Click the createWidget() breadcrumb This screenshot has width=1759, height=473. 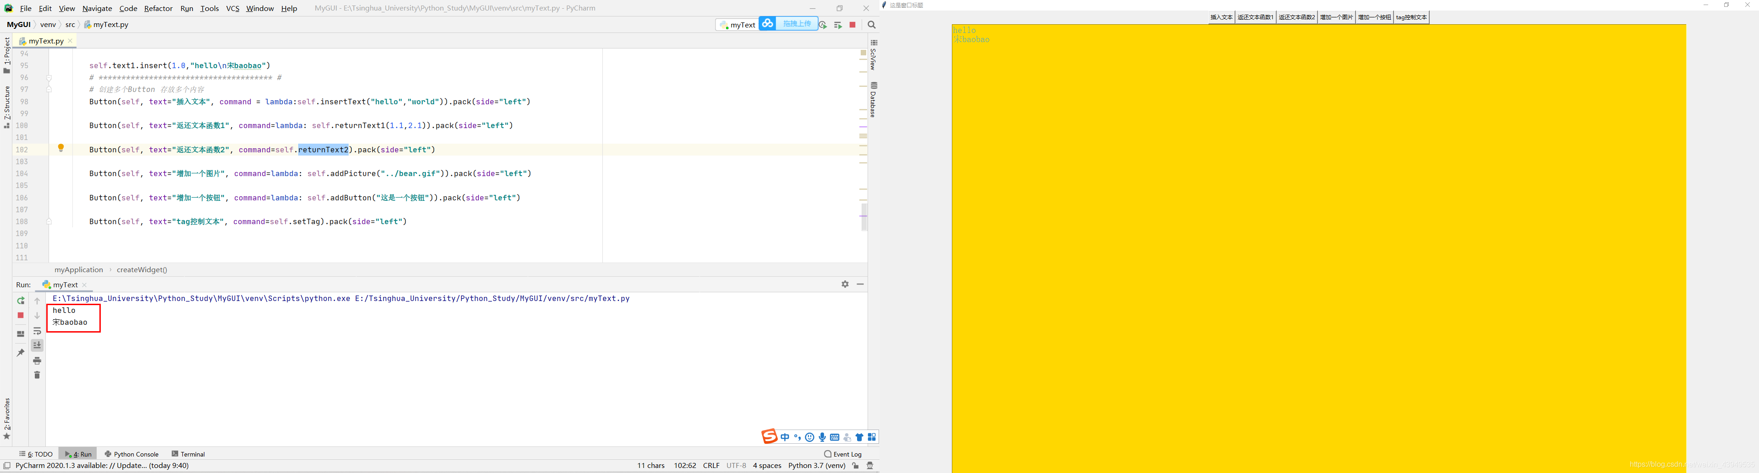142,270
